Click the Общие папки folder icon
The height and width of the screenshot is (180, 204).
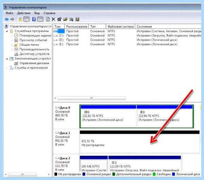coord(16,45)
